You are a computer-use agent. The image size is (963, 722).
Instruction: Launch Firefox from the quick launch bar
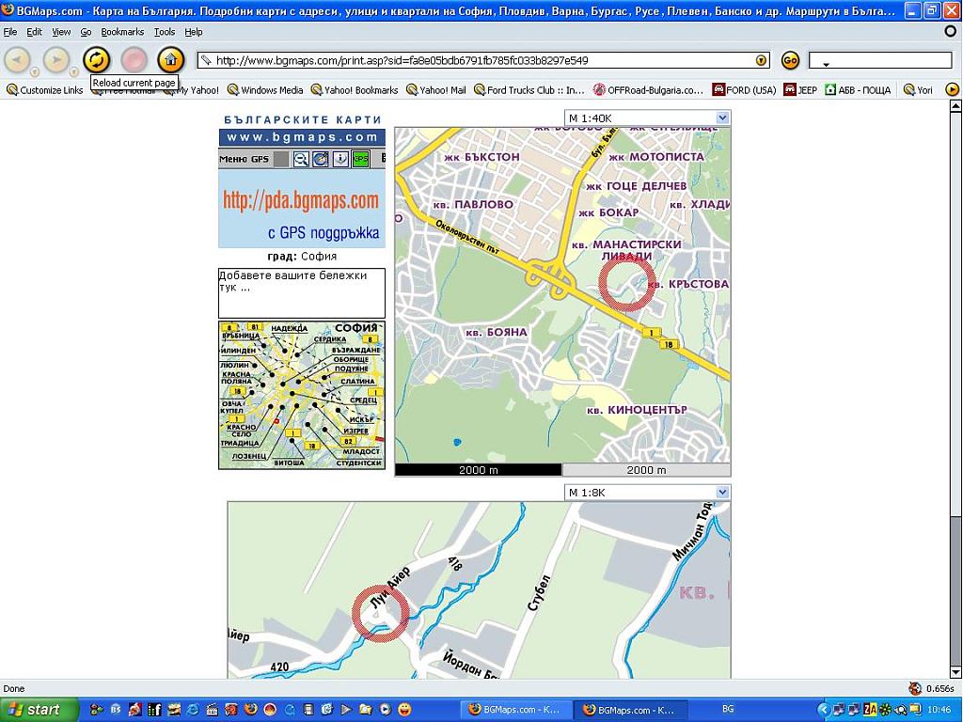250,710
